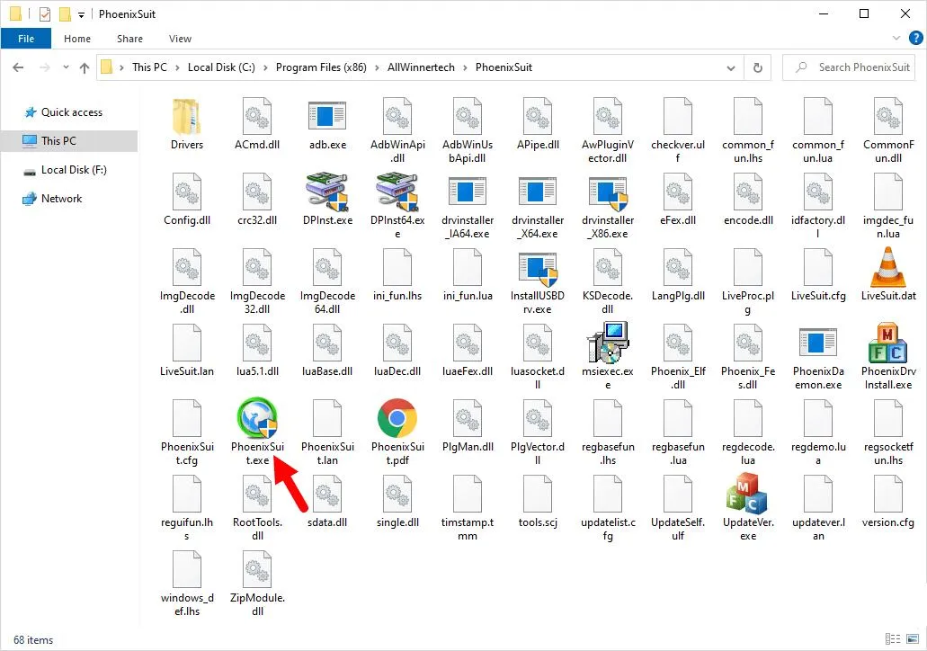
Task: Expand the chevron after AllWinnertech in path
Action: tap(465, 68)
